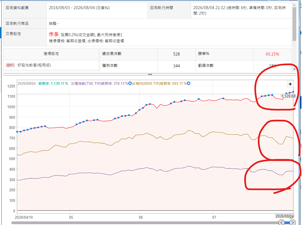302x225 pixels.
Task: Remove the 加權指數(TSE.TW) comparison line
Action: click(130, 83)
